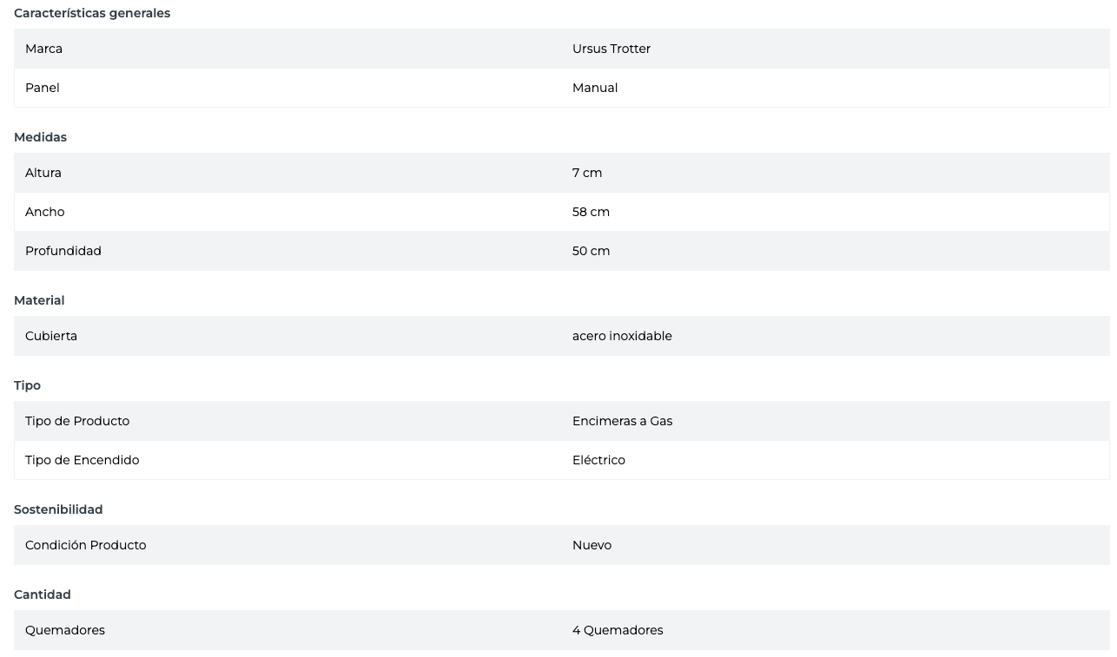Select the 50 cm depth value
The image size is (1117, 657).
[x=591, y=251]
